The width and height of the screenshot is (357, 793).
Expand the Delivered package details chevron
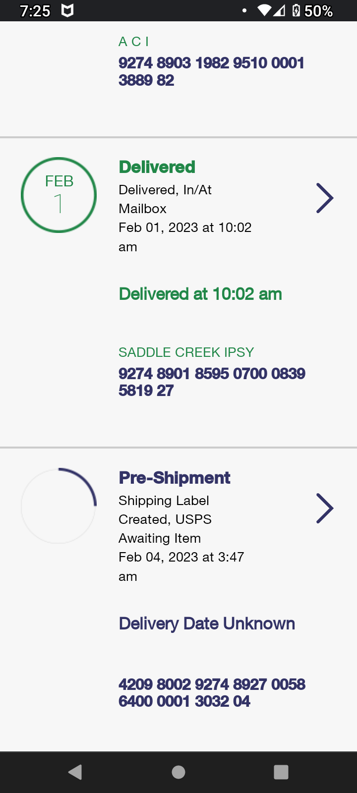325,198
